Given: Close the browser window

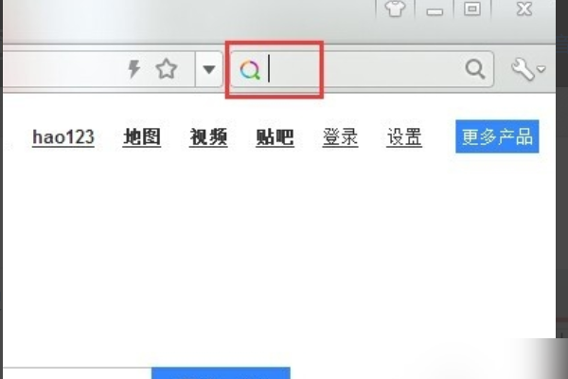Looking at the screenshot, I should [524, 9].
